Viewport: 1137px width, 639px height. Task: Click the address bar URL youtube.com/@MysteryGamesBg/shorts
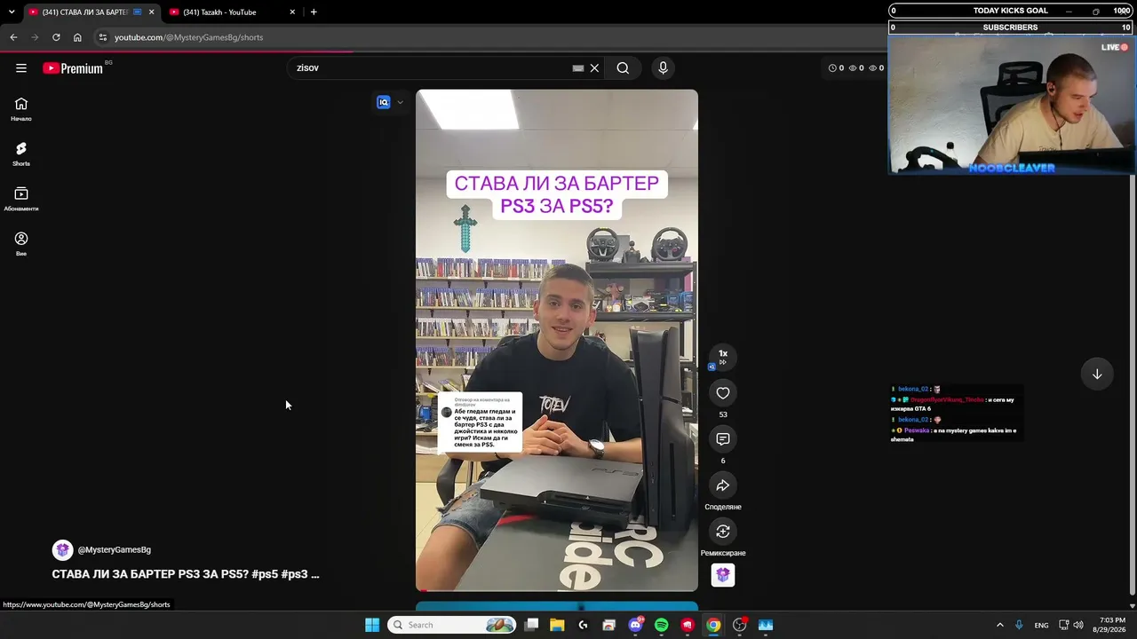pyautogui.click(x=188, y=37)
